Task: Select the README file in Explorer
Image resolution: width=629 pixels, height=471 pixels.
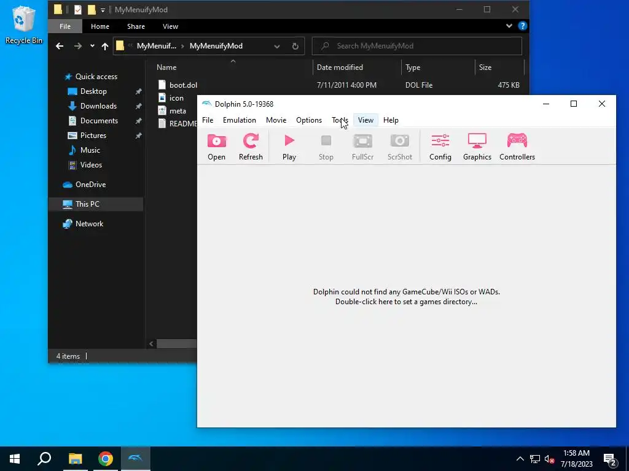Action: (x=182, y=124)
